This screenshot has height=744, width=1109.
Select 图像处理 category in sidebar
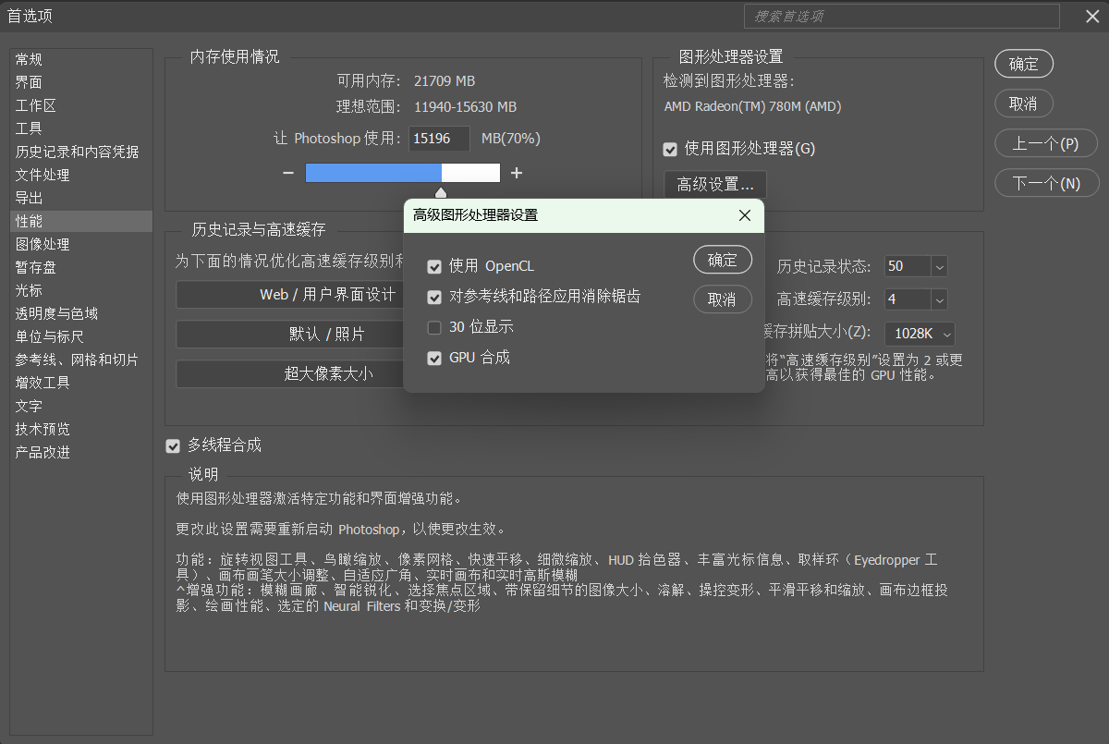[81, 244]
